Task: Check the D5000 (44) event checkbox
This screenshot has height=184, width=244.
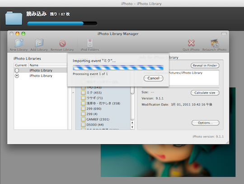Action: pos(83,125)
